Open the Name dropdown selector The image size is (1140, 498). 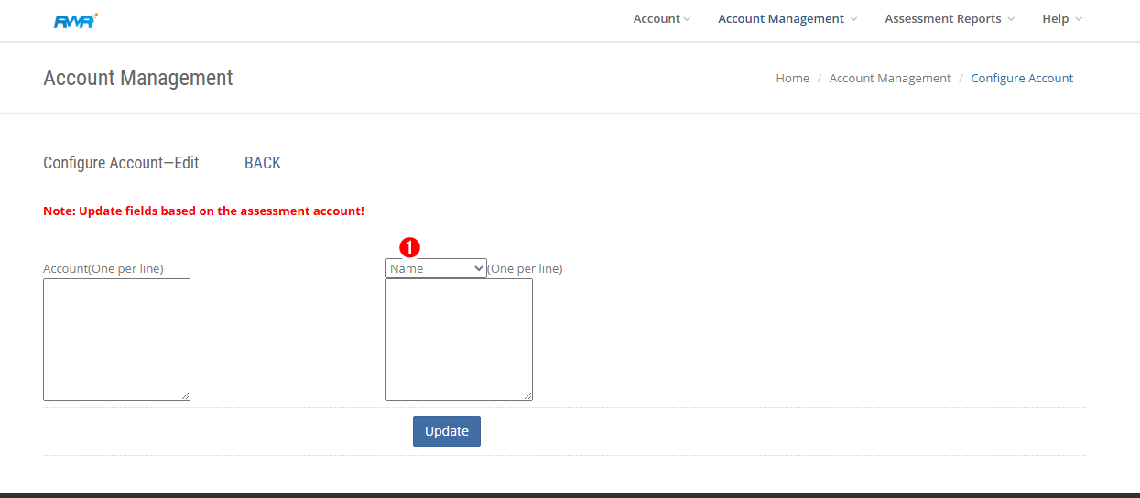click(x=436, y=268)
